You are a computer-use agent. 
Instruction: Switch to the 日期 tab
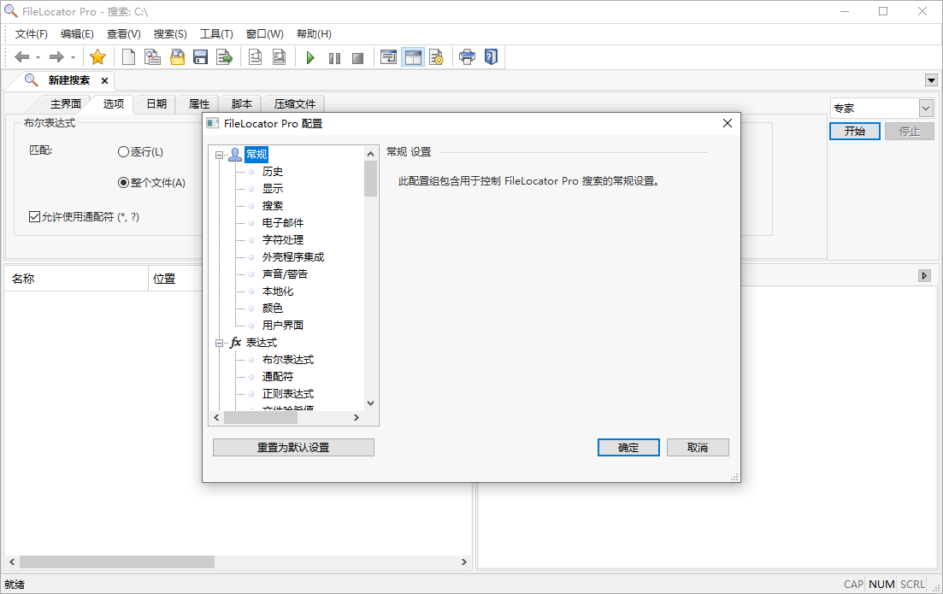(x=155, y=103)
